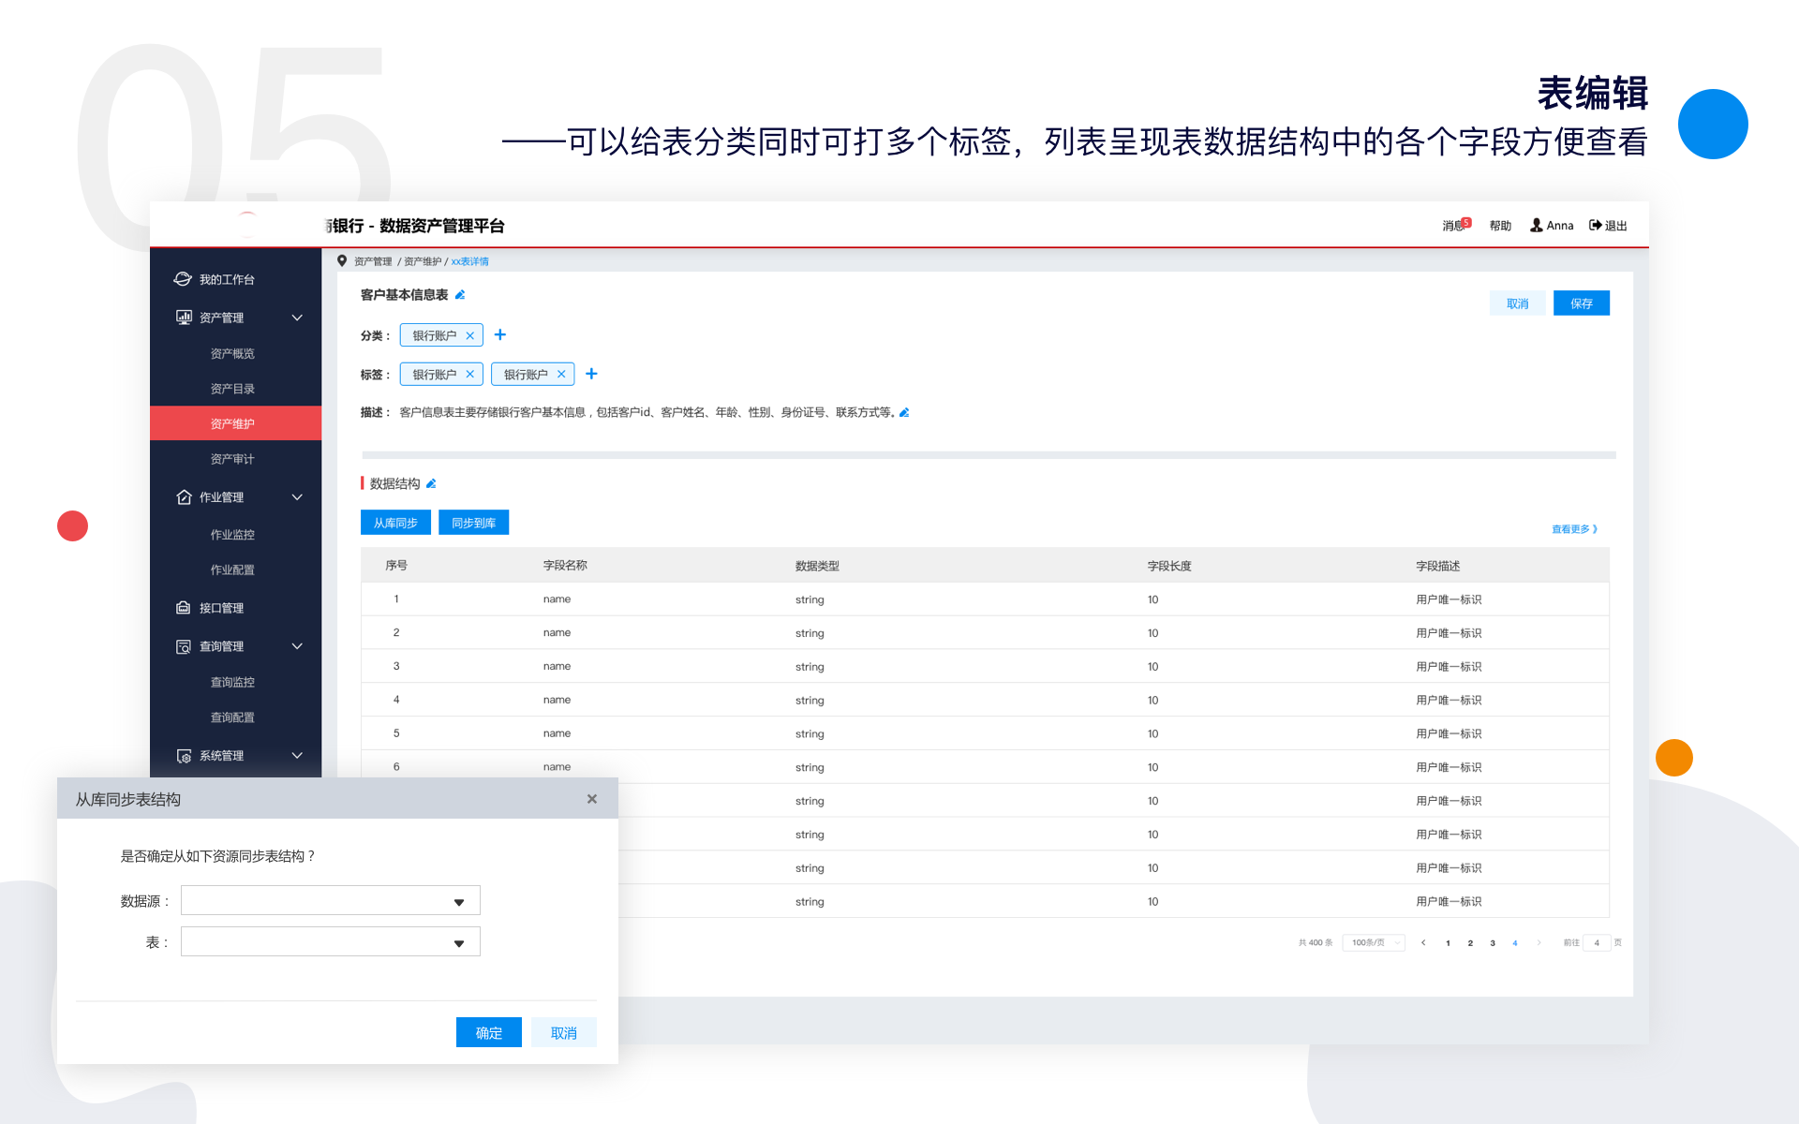The height and width of the screenshot is (1124, 1799).
Task: Add a new label tag with plus
Action: click(591, 374)
